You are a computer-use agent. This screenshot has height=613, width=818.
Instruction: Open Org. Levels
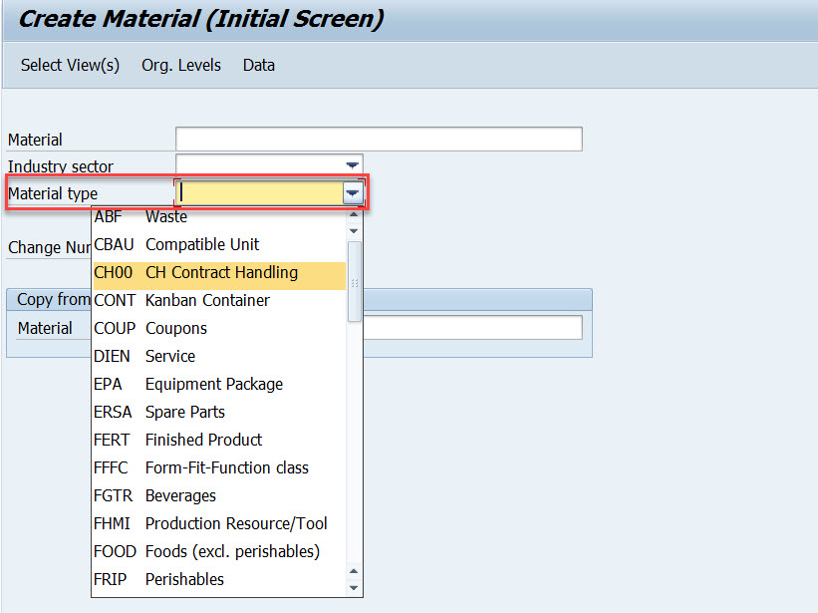tap(181, 65)
